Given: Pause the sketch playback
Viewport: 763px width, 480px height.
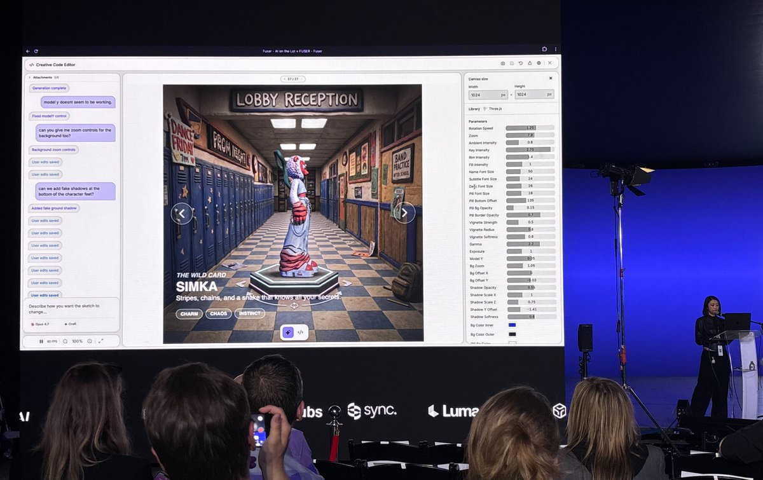Looking at the screenshot, I should [41, 341].
